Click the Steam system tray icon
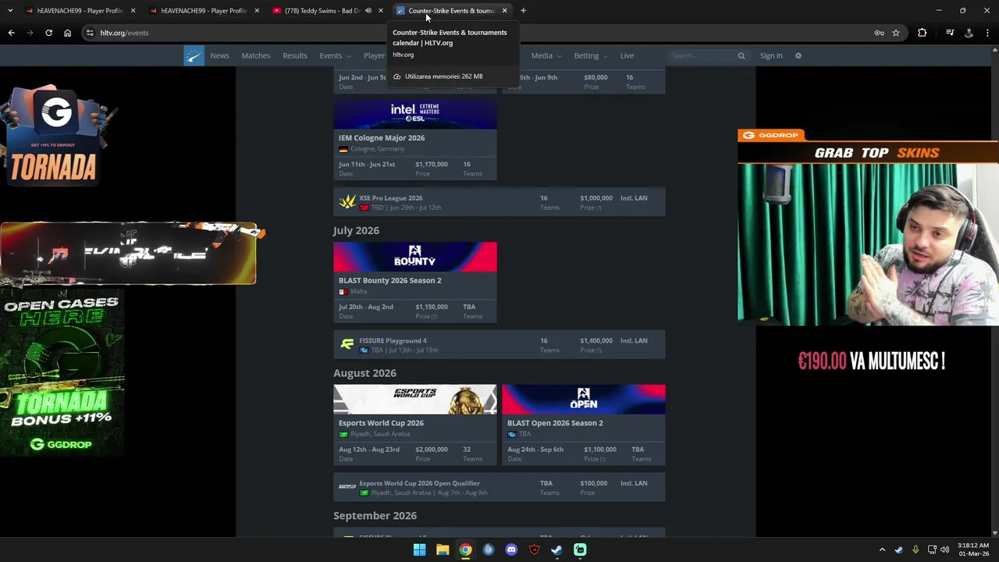This screenshot has width=999, height=562. click(899, 550)
